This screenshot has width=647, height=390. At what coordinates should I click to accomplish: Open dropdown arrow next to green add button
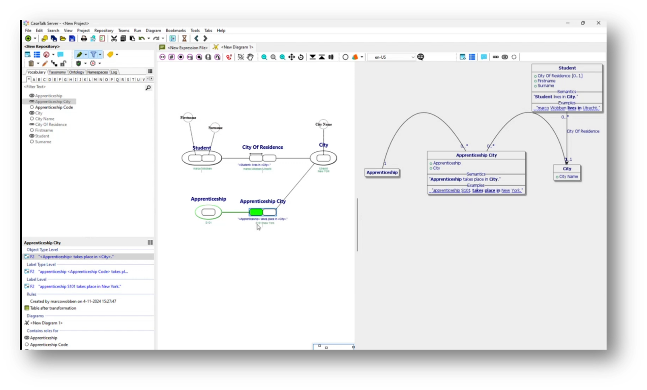coord(35,38)
